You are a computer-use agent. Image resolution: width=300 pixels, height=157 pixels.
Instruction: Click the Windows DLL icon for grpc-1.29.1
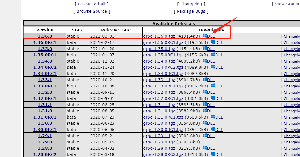click(205, 135)
